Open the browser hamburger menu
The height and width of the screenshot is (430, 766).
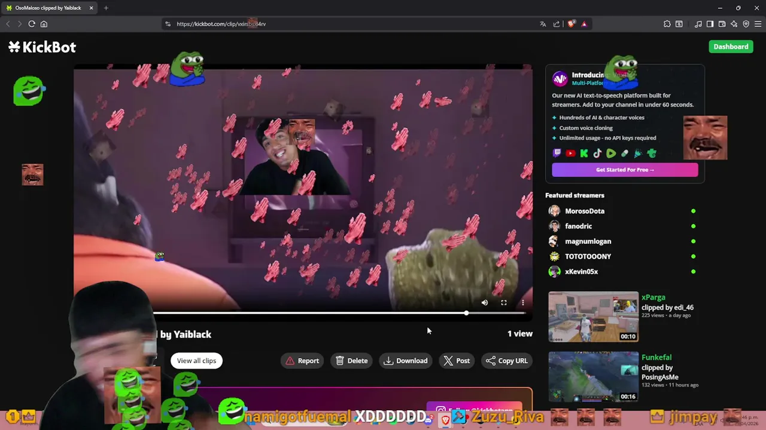758,24
